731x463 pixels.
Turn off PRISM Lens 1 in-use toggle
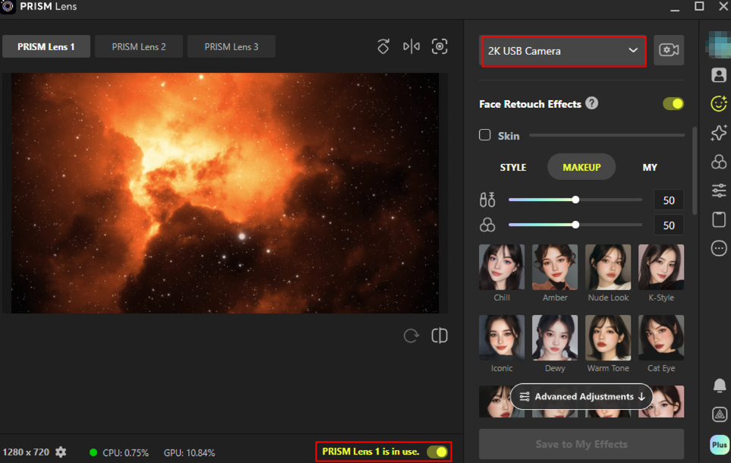pyautogui.click(x=436, y=452)
